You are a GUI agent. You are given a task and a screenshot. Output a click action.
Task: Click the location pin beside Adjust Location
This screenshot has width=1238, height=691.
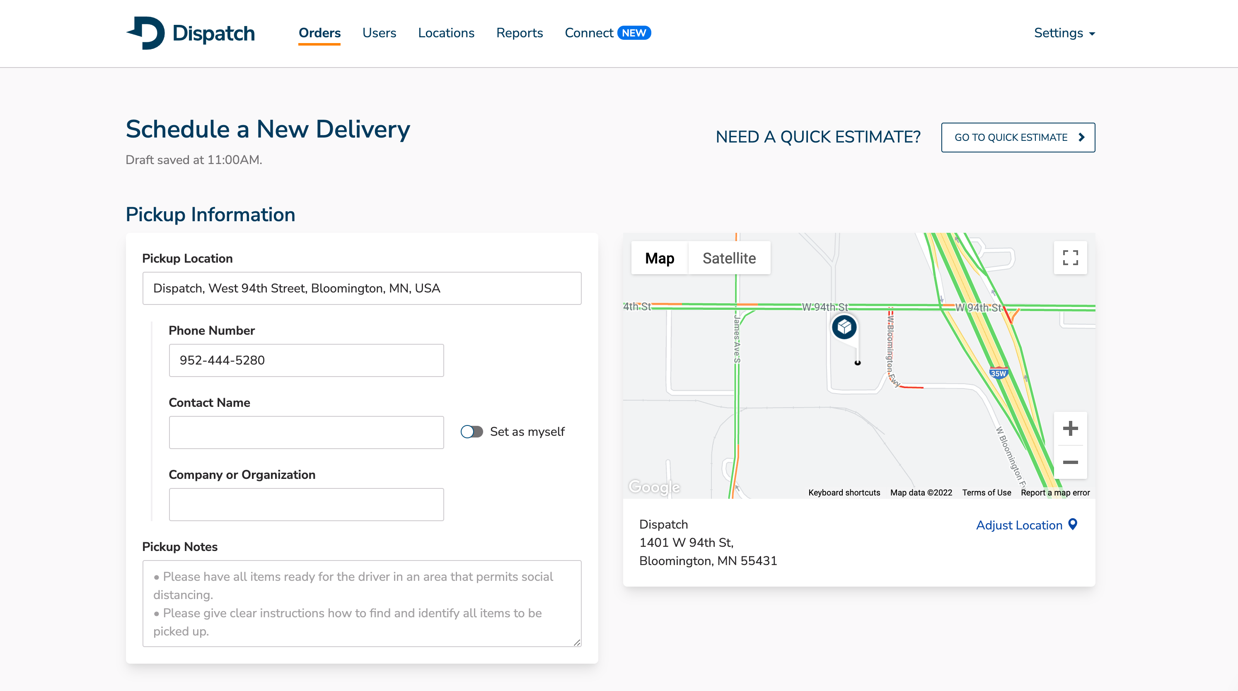pos(1073,525)
